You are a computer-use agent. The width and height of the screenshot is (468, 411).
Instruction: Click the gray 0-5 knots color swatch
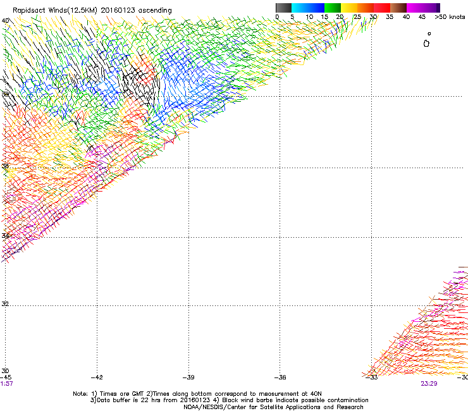(x=283, y=8)
